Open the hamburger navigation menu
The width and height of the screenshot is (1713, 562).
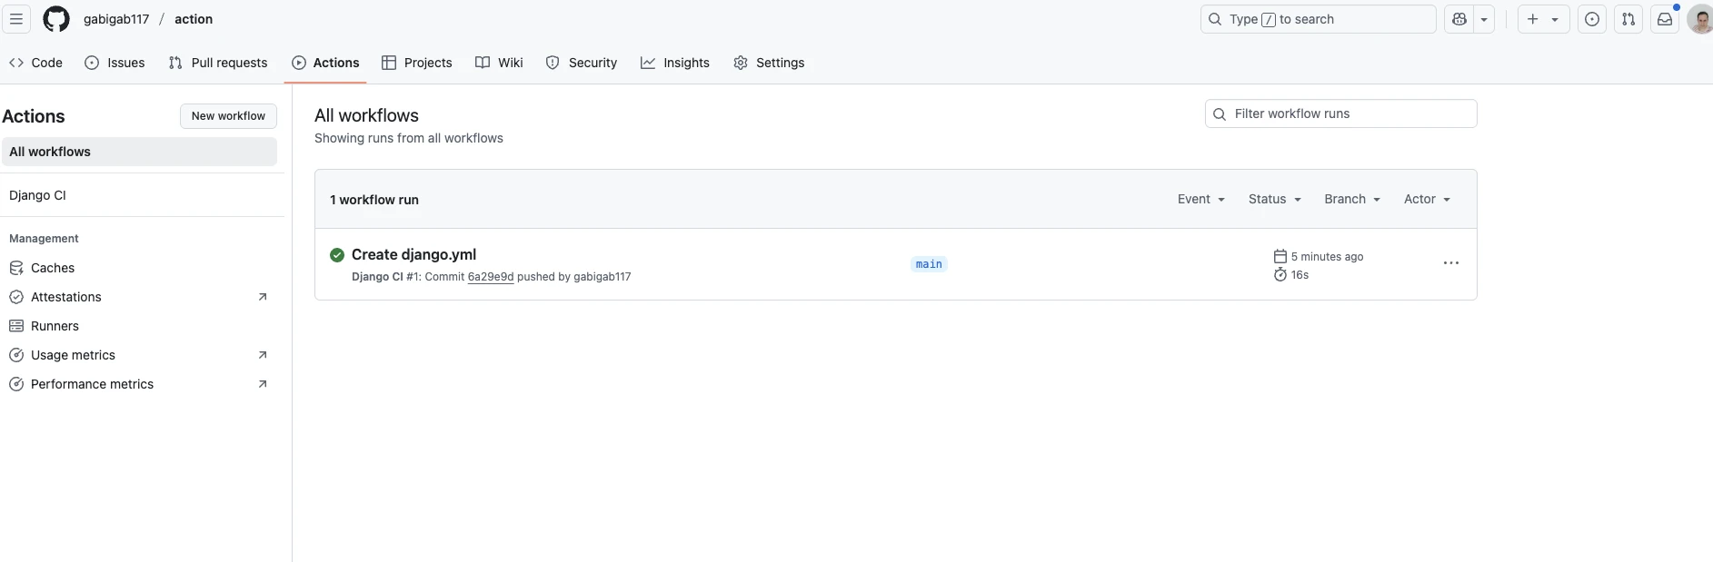[16, 19]
